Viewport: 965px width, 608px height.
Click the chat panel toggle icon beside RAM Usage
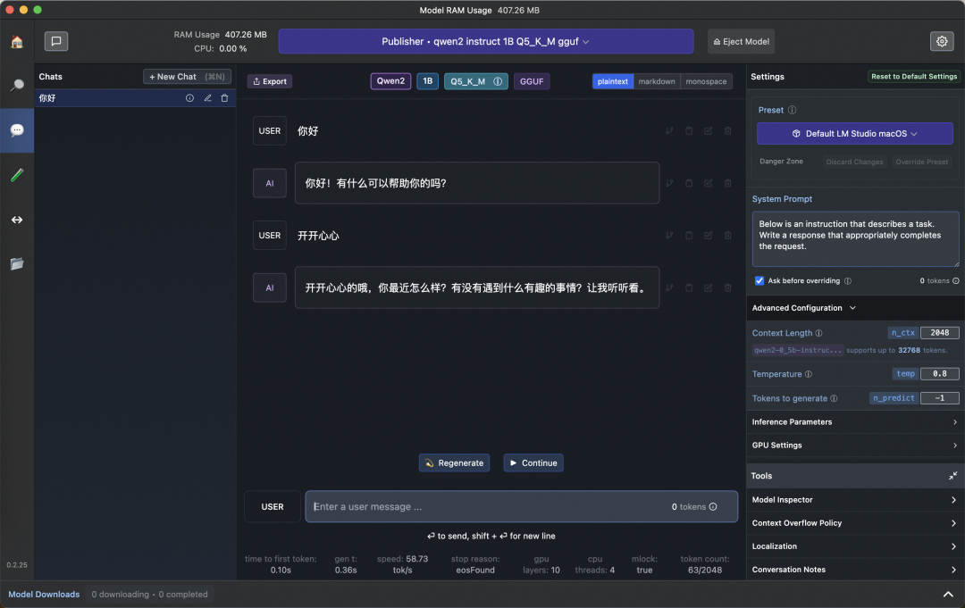pyautogui.click(x=56, y=41)
